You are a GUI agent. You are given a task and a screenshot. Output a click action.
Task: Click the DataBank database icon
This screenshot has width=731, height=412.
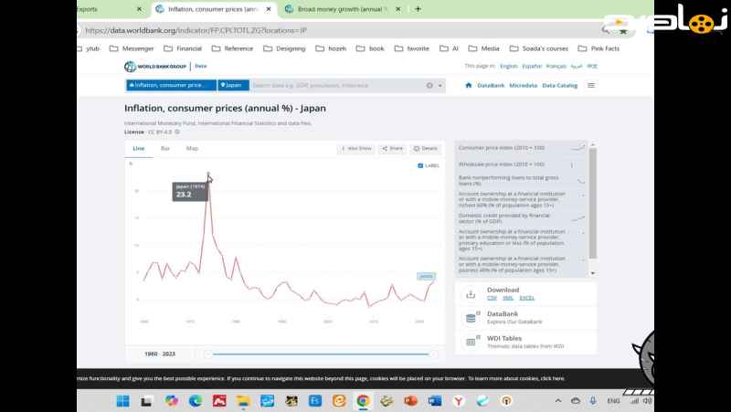471,317
